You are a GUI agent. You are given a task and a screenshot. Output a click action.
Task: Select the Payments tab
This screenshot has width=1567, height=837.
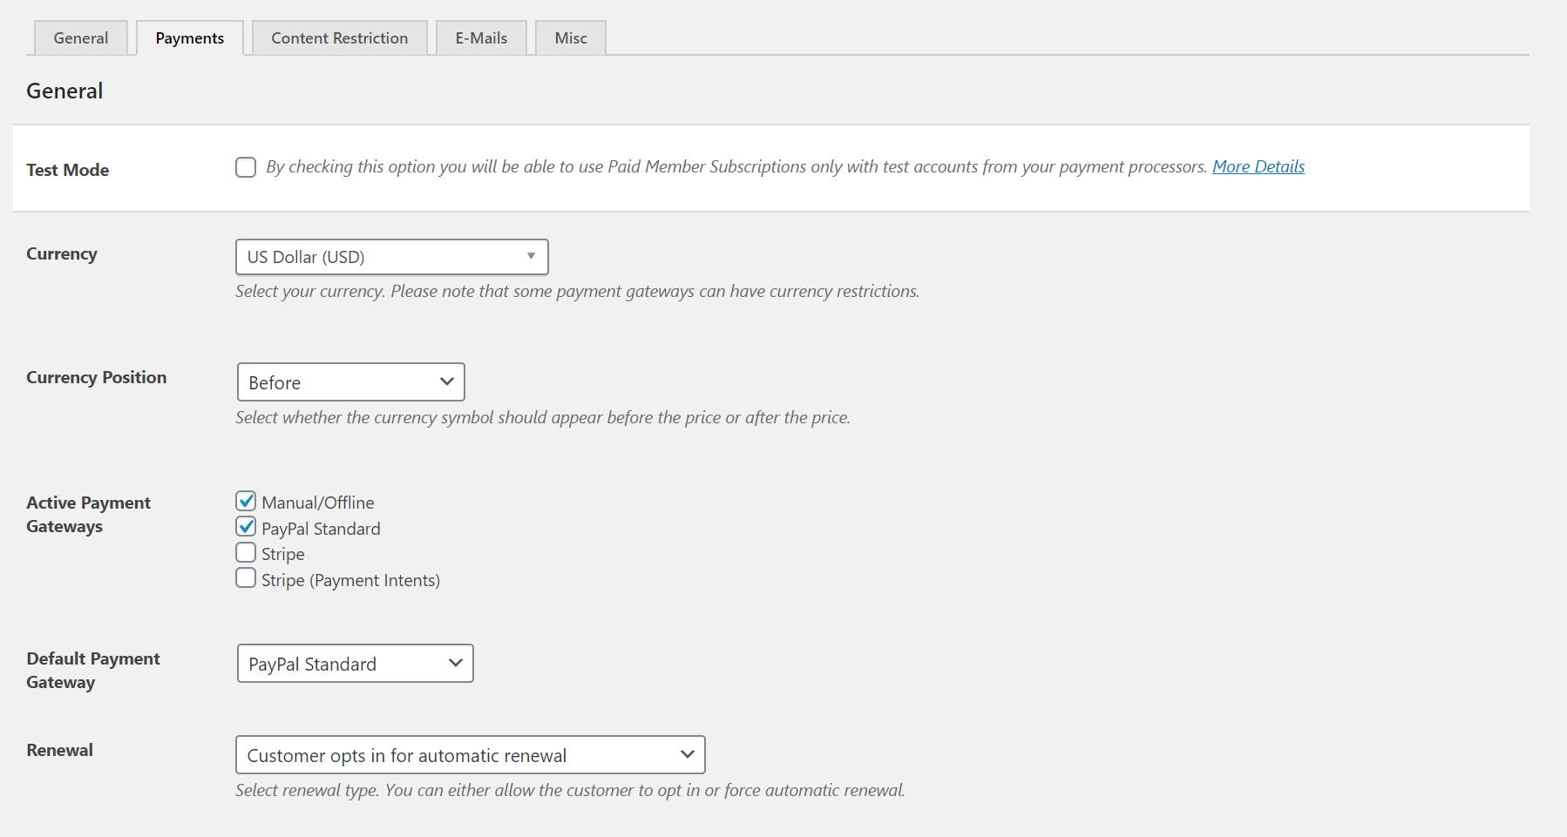point(190,38)
